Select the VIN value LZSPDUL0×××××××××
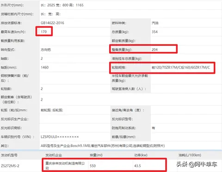 pyautogui.click(x=60, y=137)
